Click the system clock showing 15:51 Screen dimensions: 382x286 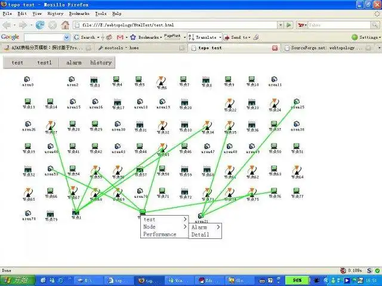point(371,281)
